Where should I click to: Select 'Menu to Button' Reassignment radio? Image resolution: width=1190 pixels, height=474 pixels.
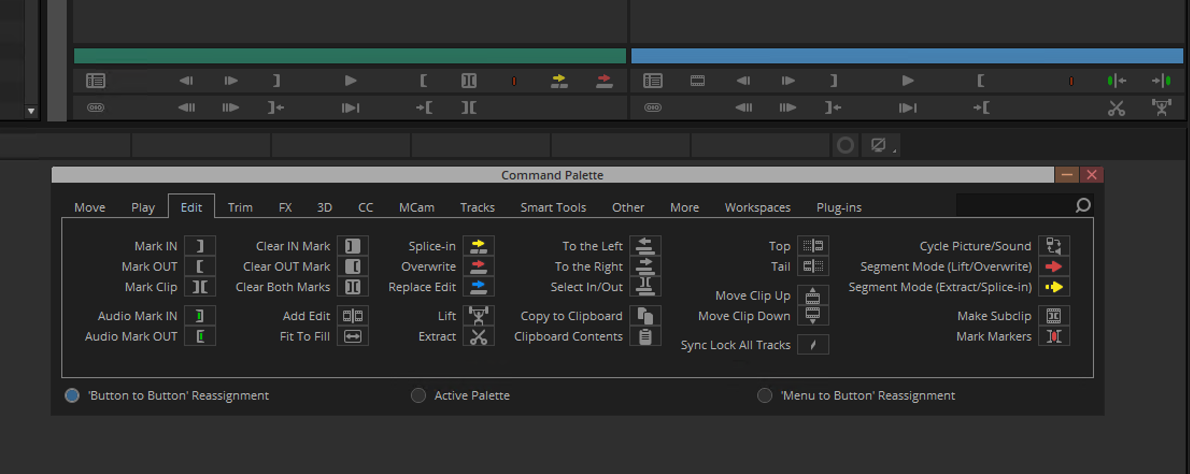[x=764, y=396]
